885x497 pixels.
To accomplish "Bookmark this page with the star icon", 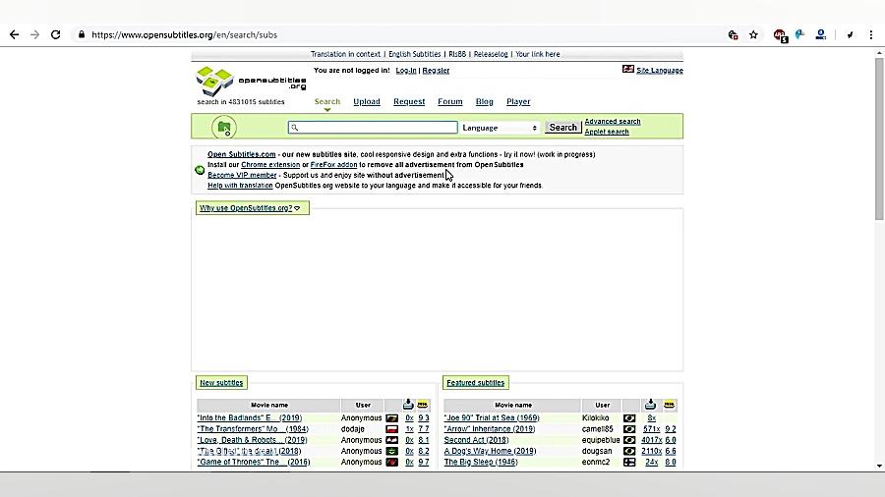I will (x=753, y=35).
